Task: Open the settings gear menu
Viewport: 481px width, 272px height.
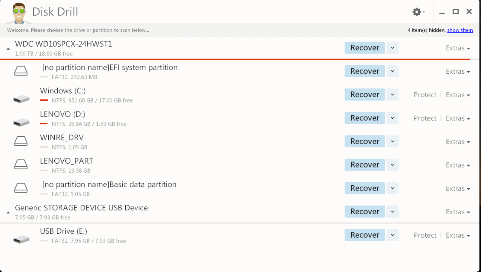Action: (x=418, y=12)
